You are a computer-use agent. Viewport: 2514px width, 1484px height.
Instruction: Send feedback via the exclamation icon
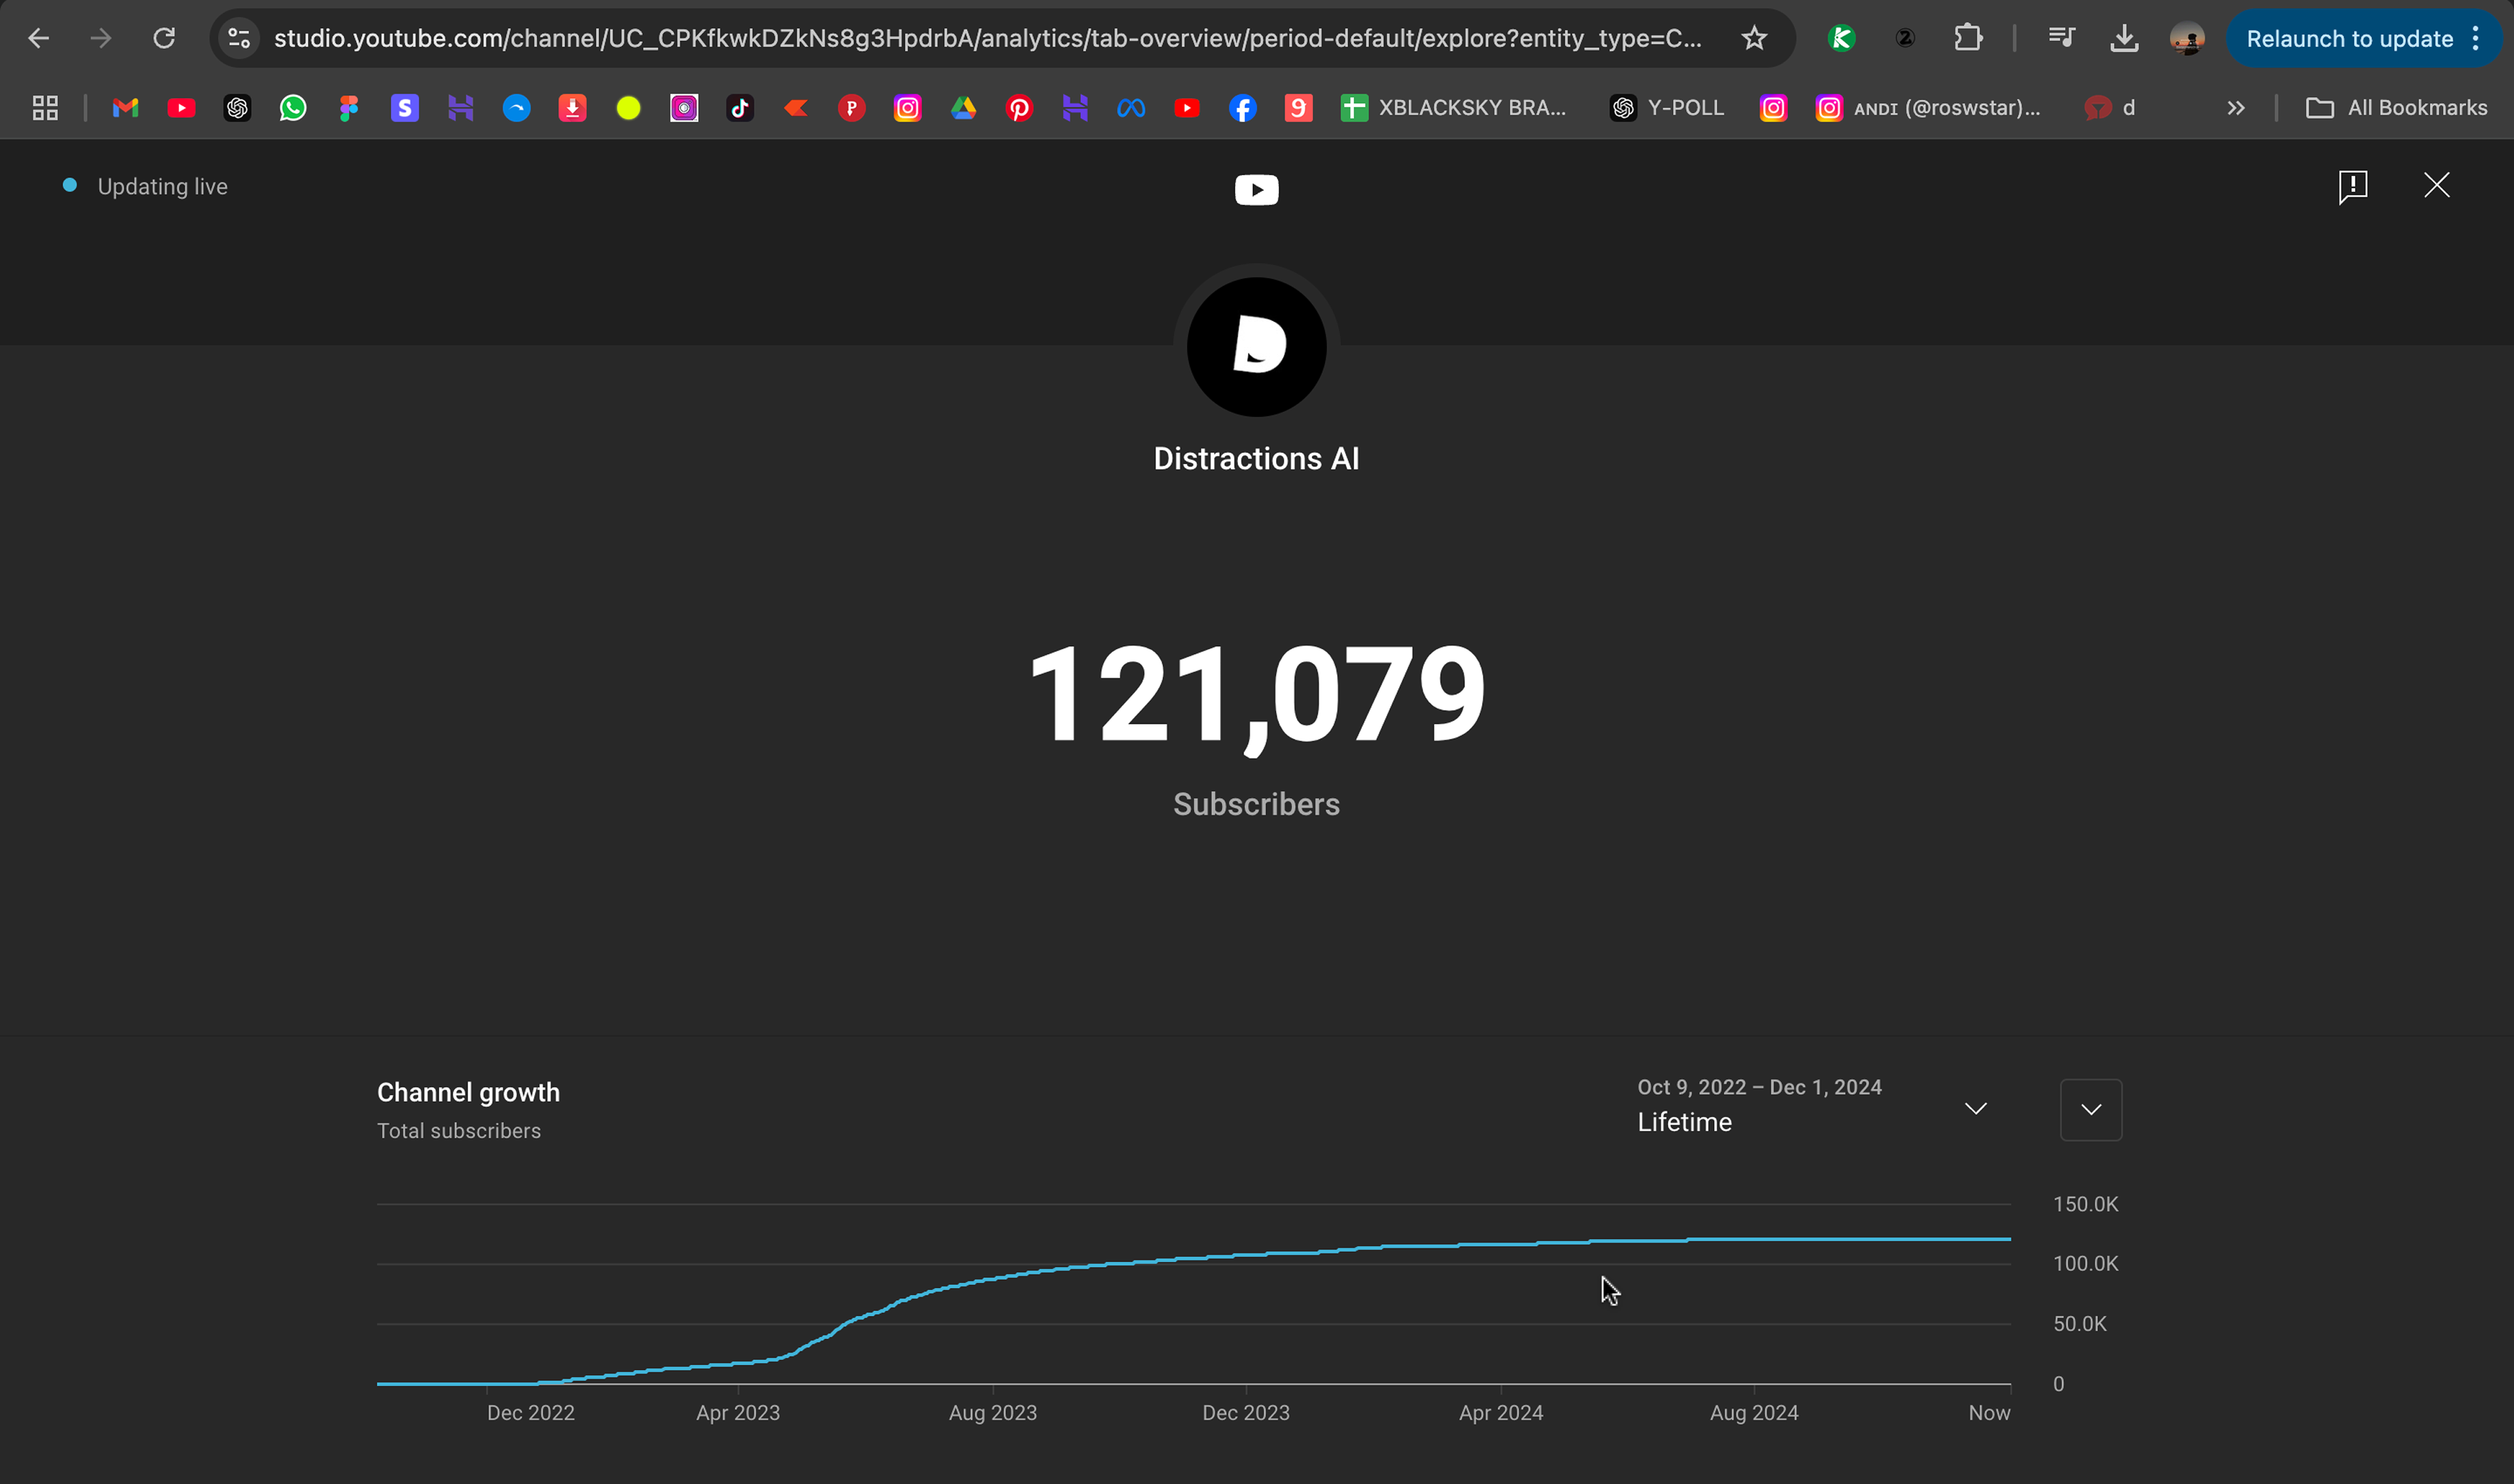2353,186
